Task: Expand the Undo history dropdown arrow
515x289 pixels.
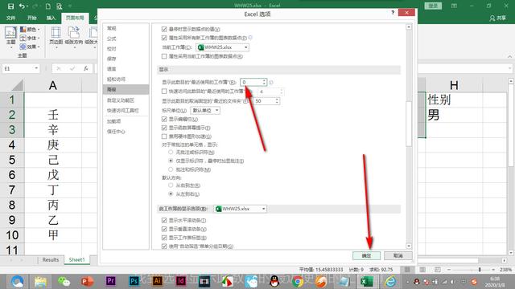Action: pyautogui.click(x=27, y=6)
